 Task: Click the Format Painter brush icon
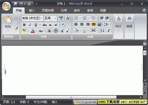pyautogui.click(x=16, y=28)
